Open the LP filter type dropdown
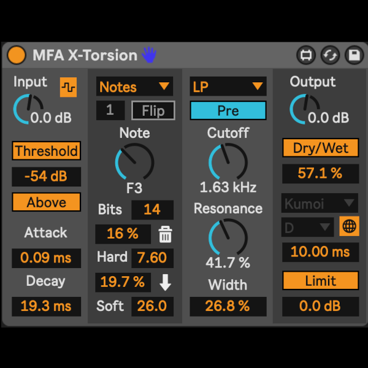Screen dimensions: 368x368 click(228, 86)
